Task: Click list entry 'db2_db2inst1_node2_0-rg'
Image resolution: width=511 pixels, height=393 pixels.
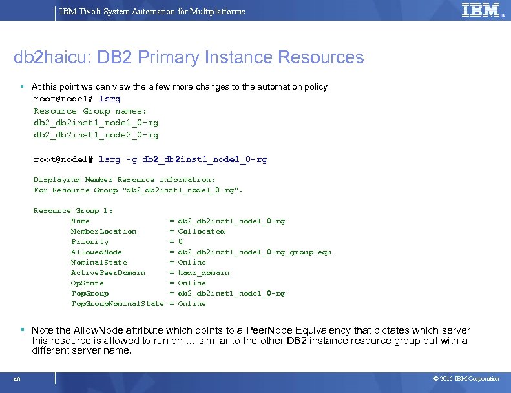Action: (x=96, y=135)
